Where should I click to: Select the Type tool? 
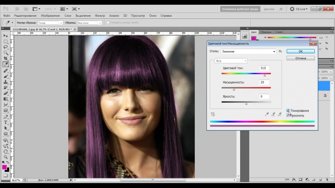[6, 122]
